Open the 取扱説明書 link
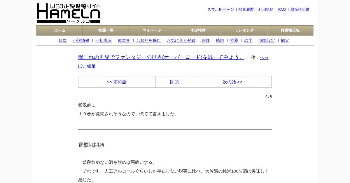This screenshot has height=183, width=350. coord(300,10)
